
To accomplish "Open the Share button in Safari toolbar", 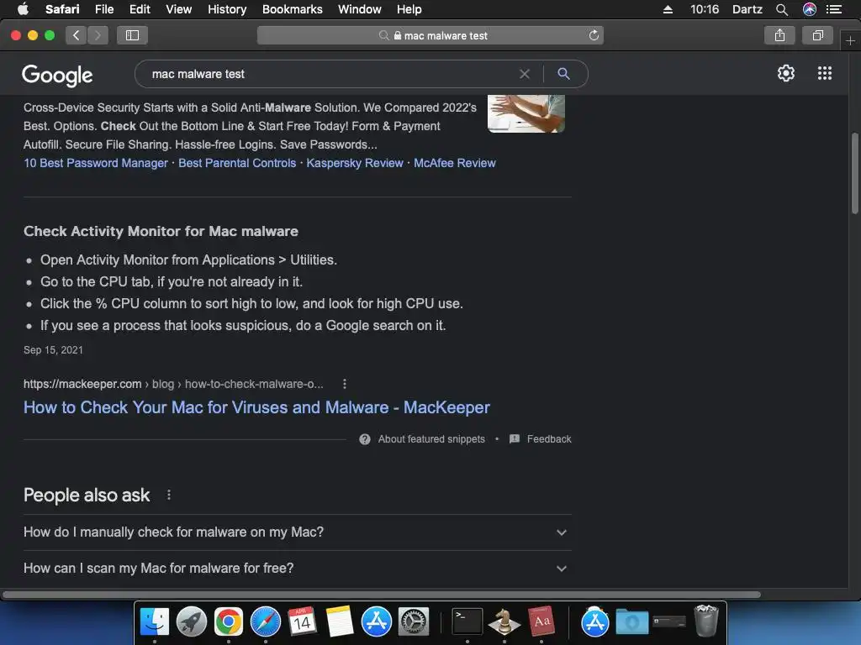I will (x=779, y=35).
